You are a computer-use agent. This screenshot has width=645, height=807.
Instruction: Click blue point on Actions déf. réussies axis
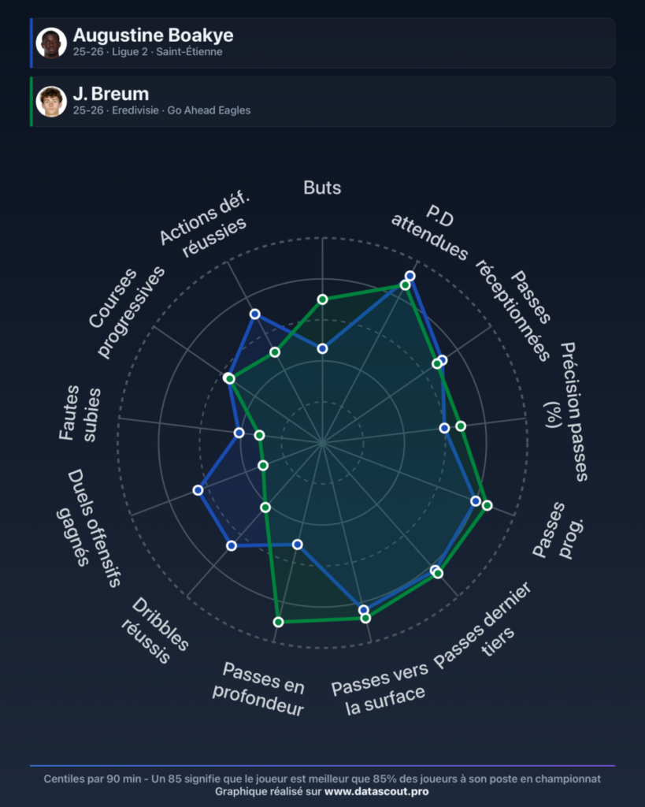click(x=254, y=314)
